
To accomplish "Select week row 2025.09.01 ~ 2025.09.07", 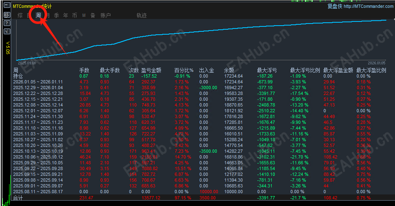I will point(38,186).
